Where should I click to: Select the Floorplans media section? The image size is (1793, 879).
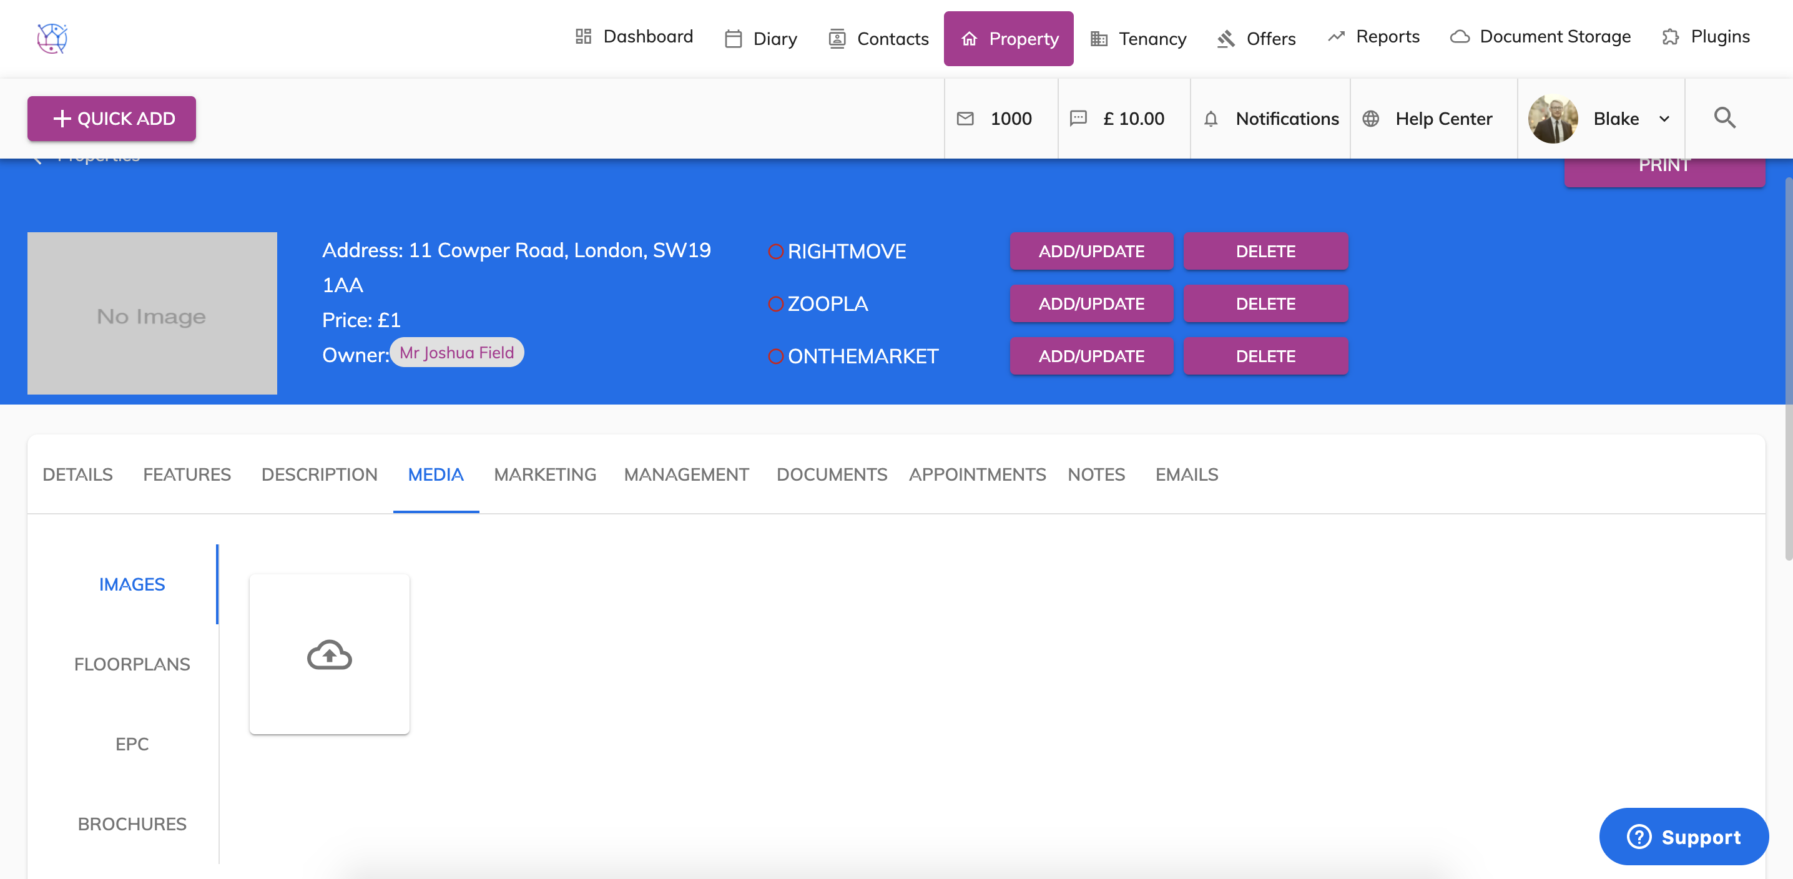click(x=132, y=664)
